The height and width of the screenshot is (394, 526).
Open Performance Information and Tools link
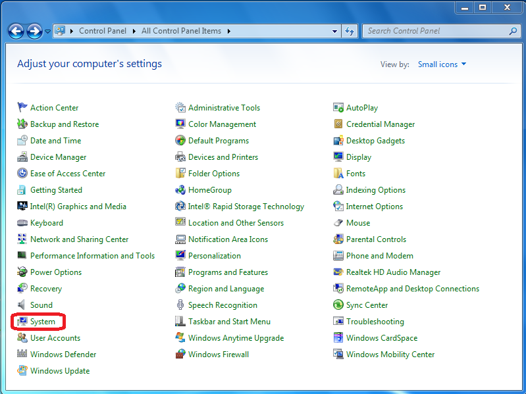(x=92, y=256)
